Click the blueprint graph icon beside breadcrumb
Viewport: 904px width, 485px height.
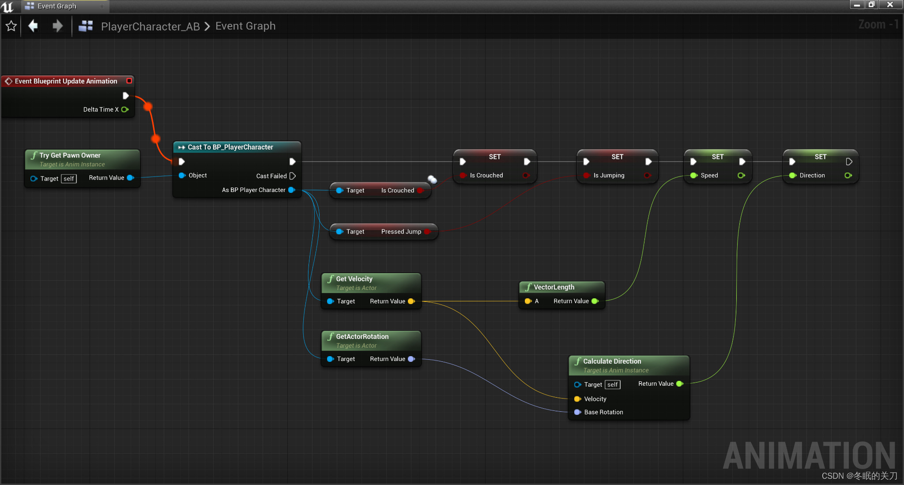tap(86, 26)
